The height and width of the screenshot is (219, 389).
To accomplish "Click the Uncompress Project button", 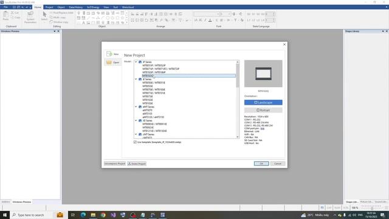I will coord(115,164).
